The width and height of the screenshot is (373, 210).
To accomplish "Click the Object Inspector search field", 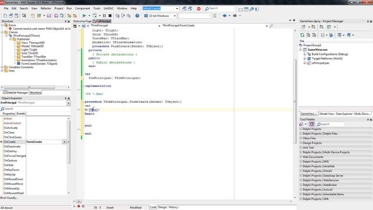I will point(35,109).
